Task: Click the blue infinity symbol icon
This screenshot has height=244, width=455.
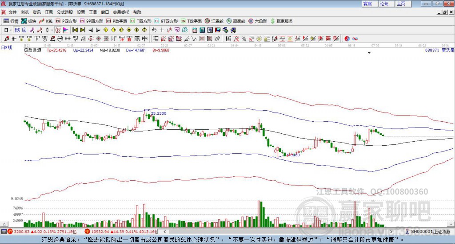Action: [355, 39]
